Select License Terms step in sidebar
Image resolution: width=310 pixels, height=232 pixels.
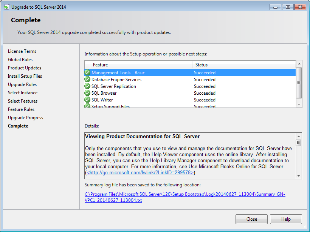(x=22, y=51)
